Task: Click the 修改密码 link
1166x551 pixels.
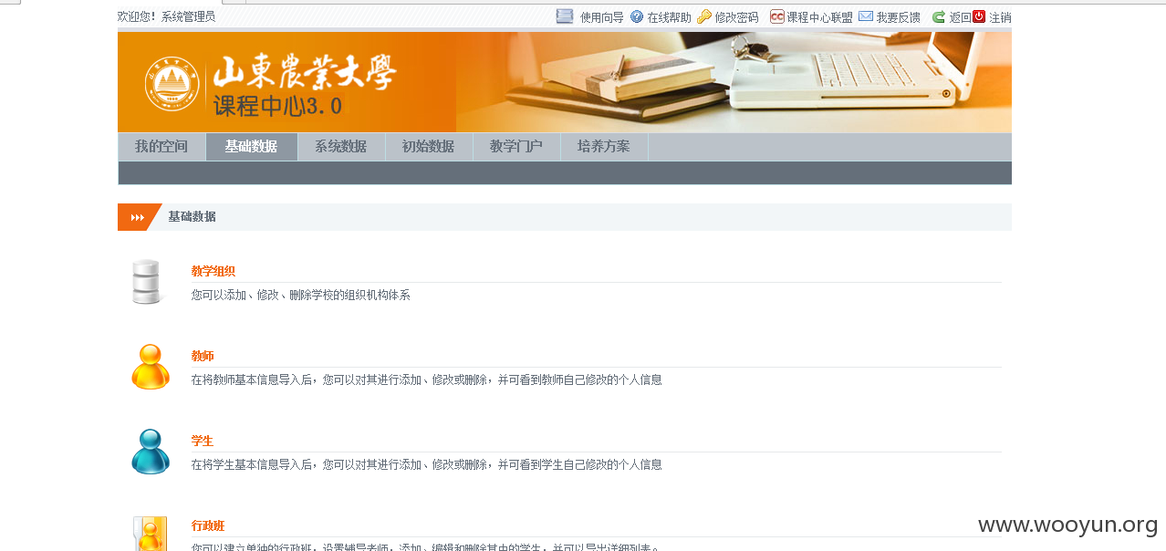Action: click(x=737, y=17)
